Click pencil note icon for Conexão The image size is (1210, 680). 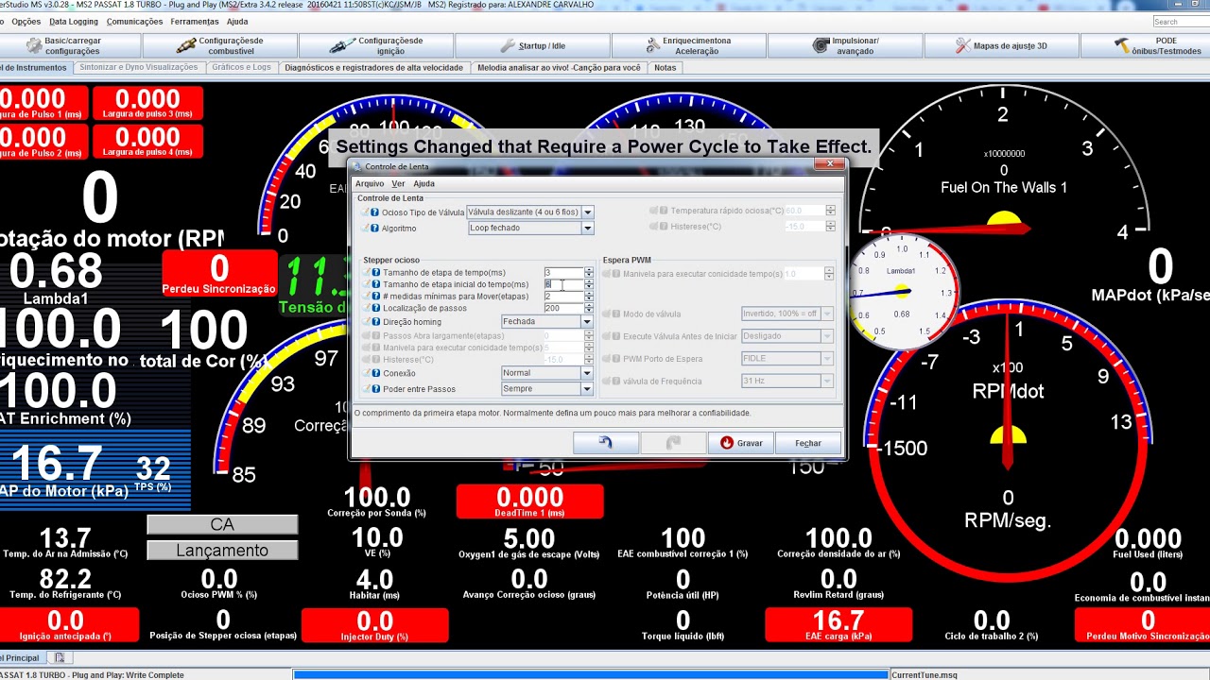coord(365,373)
